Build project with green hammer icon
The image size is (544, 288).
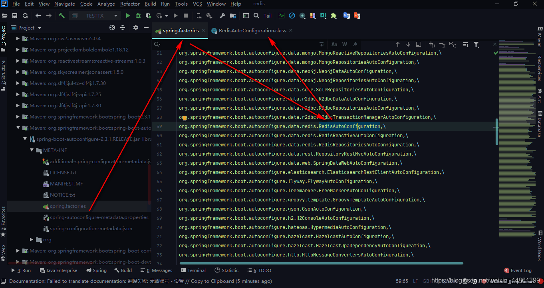point(62,16)
